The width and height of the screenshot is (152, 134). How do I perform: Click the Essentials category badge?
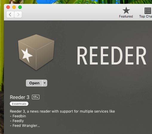click(x=19, y=104)
